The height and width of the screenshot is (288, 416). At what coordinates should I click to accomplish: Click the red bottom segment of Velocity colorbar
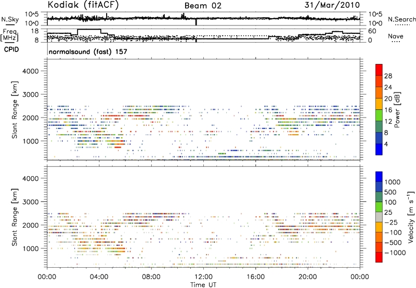pos(379,257)
